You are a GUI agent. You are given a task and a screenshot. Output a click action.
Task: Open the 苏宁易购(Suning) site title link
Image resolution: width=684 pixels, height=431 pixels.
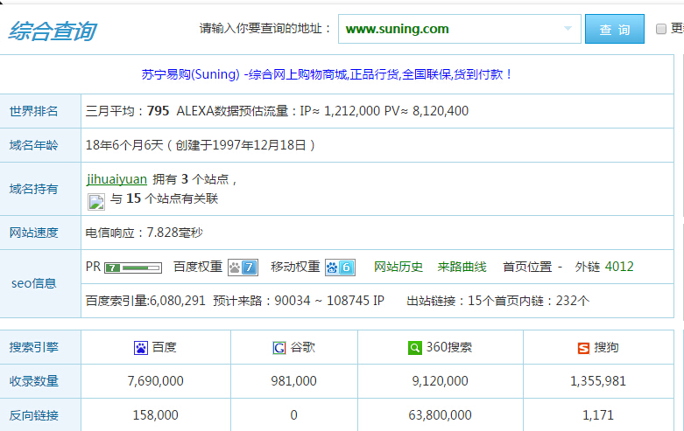click(x=328, y=74)
